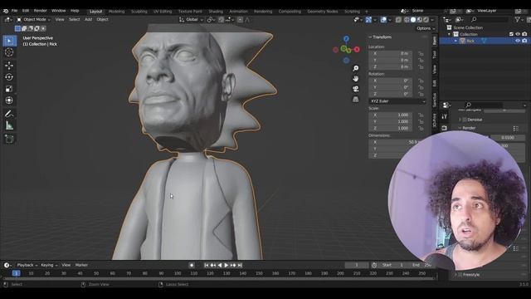Play the animation forward
The height and width of the screenshot is (299, 531).
[227, 265]
